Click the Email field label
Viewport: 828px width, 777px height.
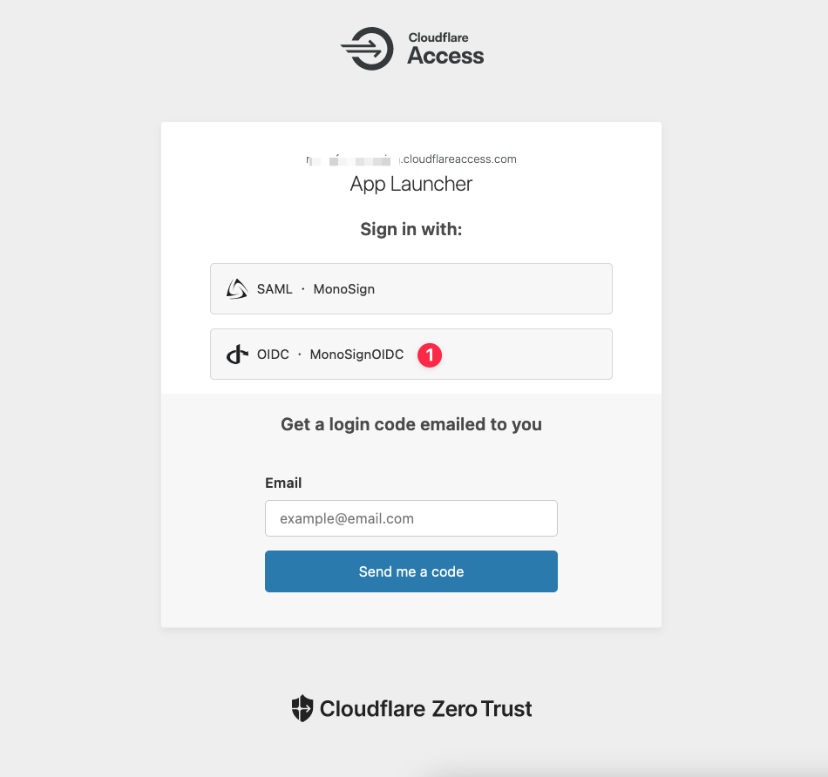pyautogui.click(x=283, y=483)
